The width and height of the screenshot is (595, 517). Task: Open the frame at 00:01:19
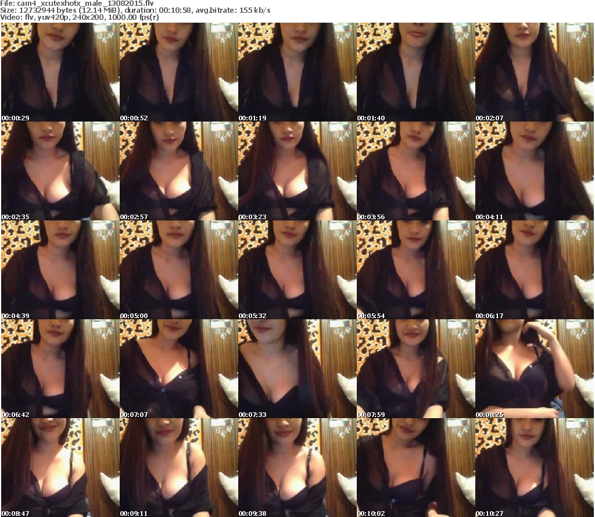click(297, 72)
